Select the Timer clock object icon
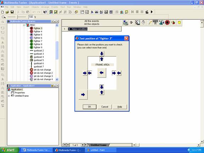This screenshot has width=204, height=153. tap(143, 23)
